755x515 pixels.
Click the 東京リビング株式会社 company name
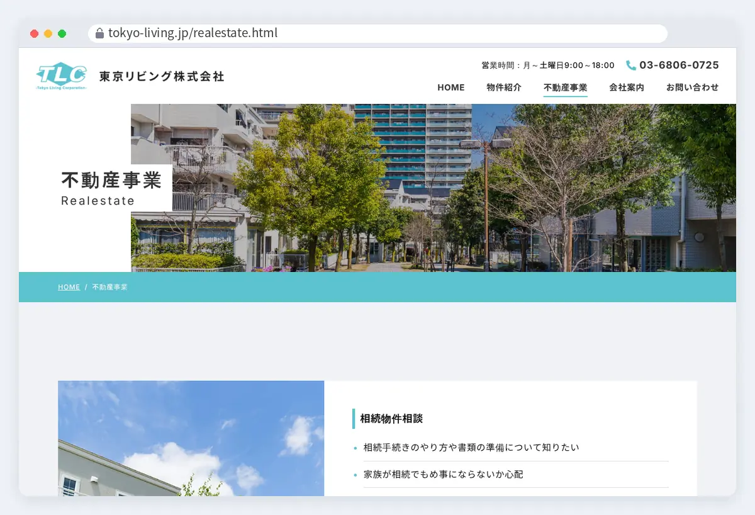point(162,76)
